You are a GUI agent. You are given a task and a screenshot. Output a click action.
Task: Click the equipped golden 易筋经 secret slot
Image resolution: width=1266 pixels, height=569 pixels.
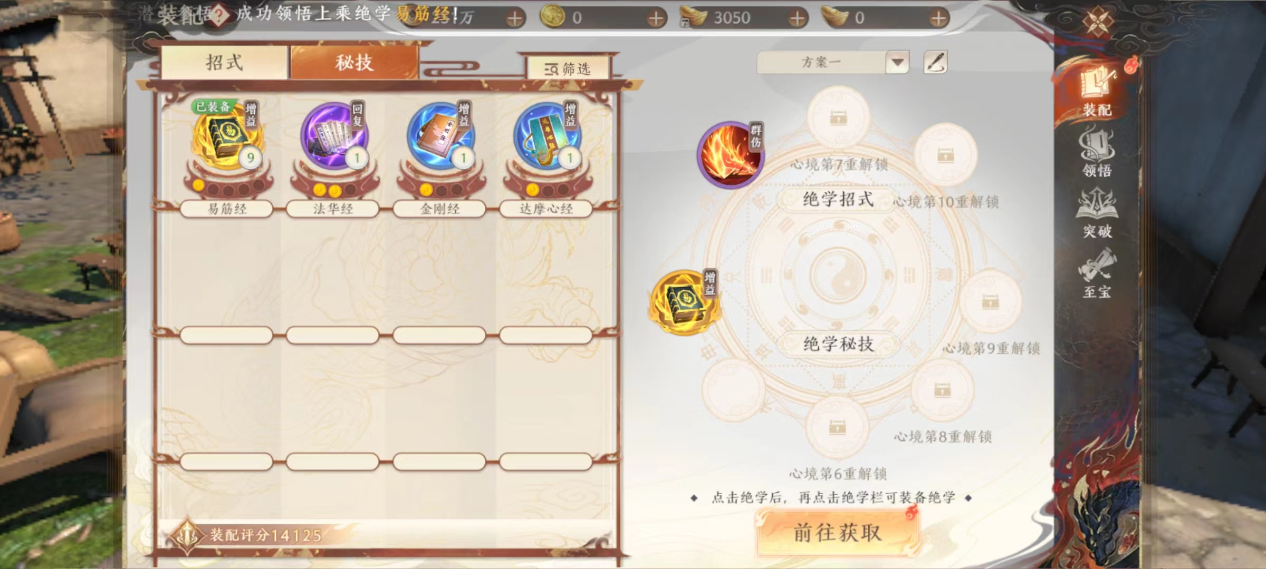683,302
